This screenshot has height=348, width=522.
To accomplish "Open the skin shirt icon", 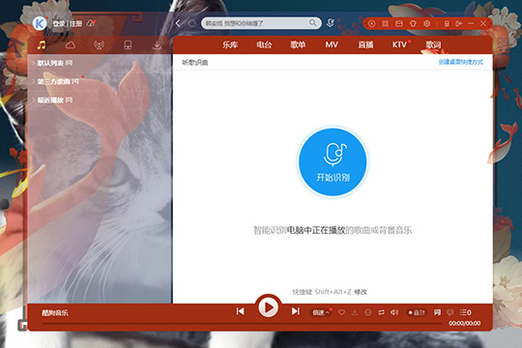I will (x=413, y=23).
